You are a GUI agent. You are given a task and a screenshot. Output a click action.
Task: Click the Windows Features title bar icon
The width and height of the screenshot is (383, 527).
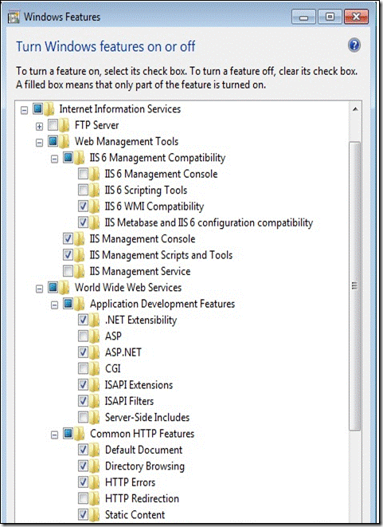[14, 17]
